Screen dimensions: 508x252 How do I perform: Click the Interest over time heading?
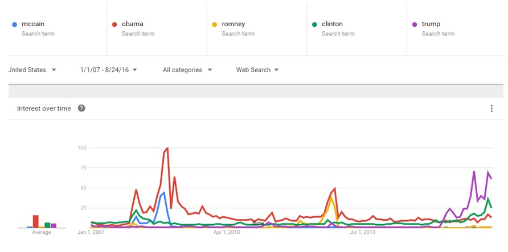click(x=44, y=109)
